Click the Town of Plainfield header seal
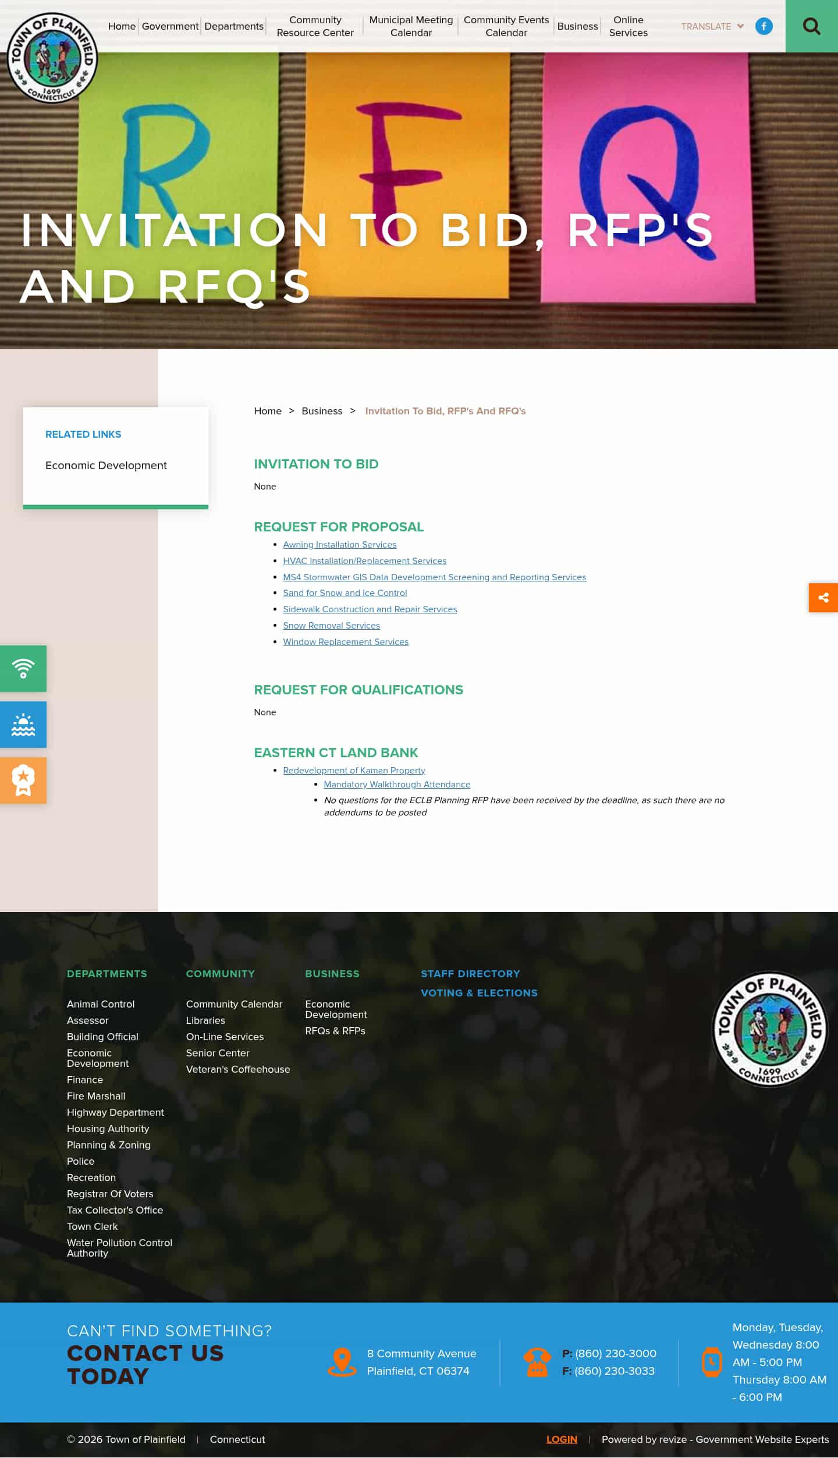838x1458 pixels. (x=52, y=58)
